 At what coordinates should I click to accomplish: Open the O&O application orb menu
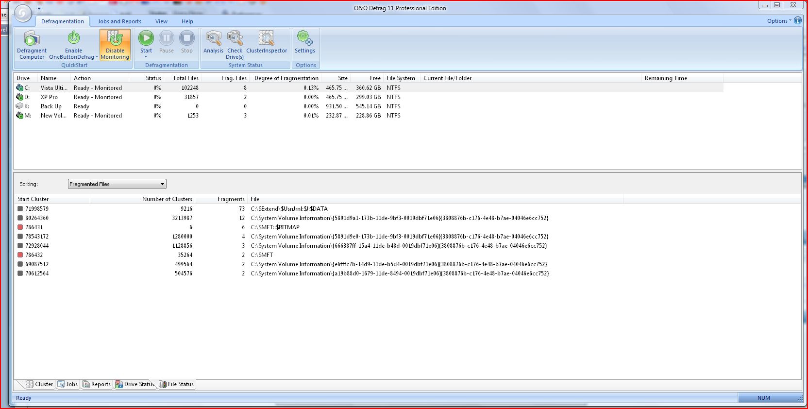[x=23, y=14]
